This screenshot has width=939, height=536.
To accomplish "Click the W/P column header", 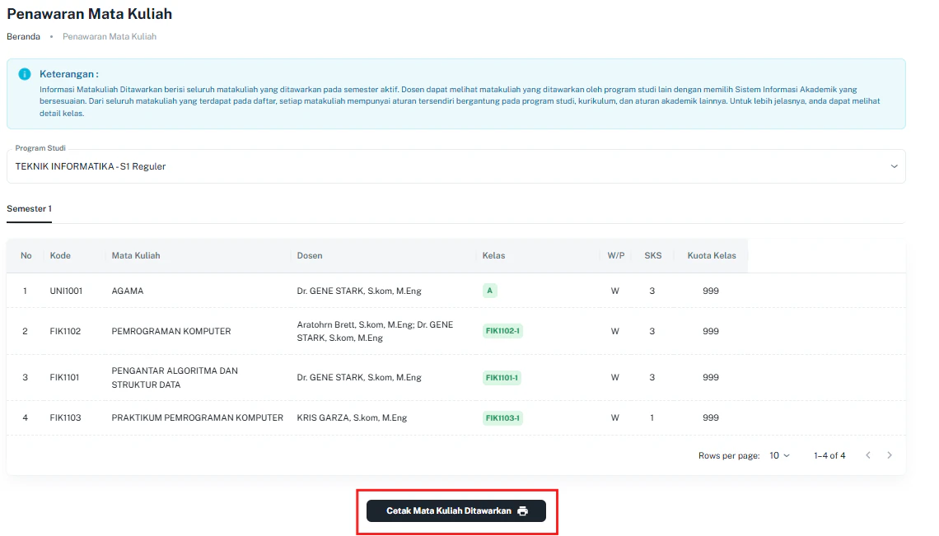I will (x=615, y=256).
